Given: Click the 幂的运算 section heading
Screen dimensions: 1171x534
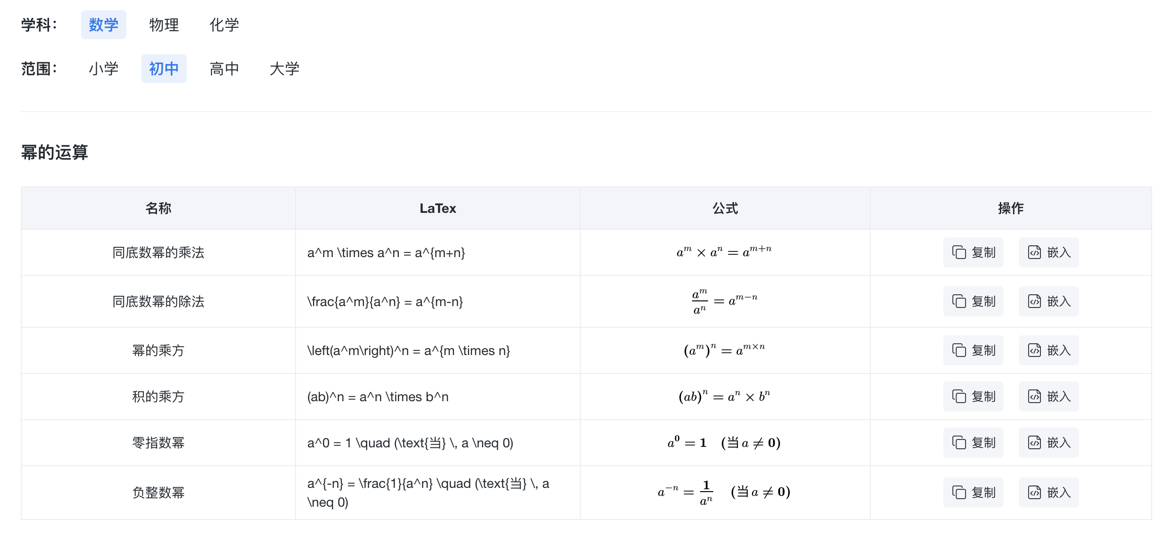Looking at the screenshot, I should (x=55, y=152).
